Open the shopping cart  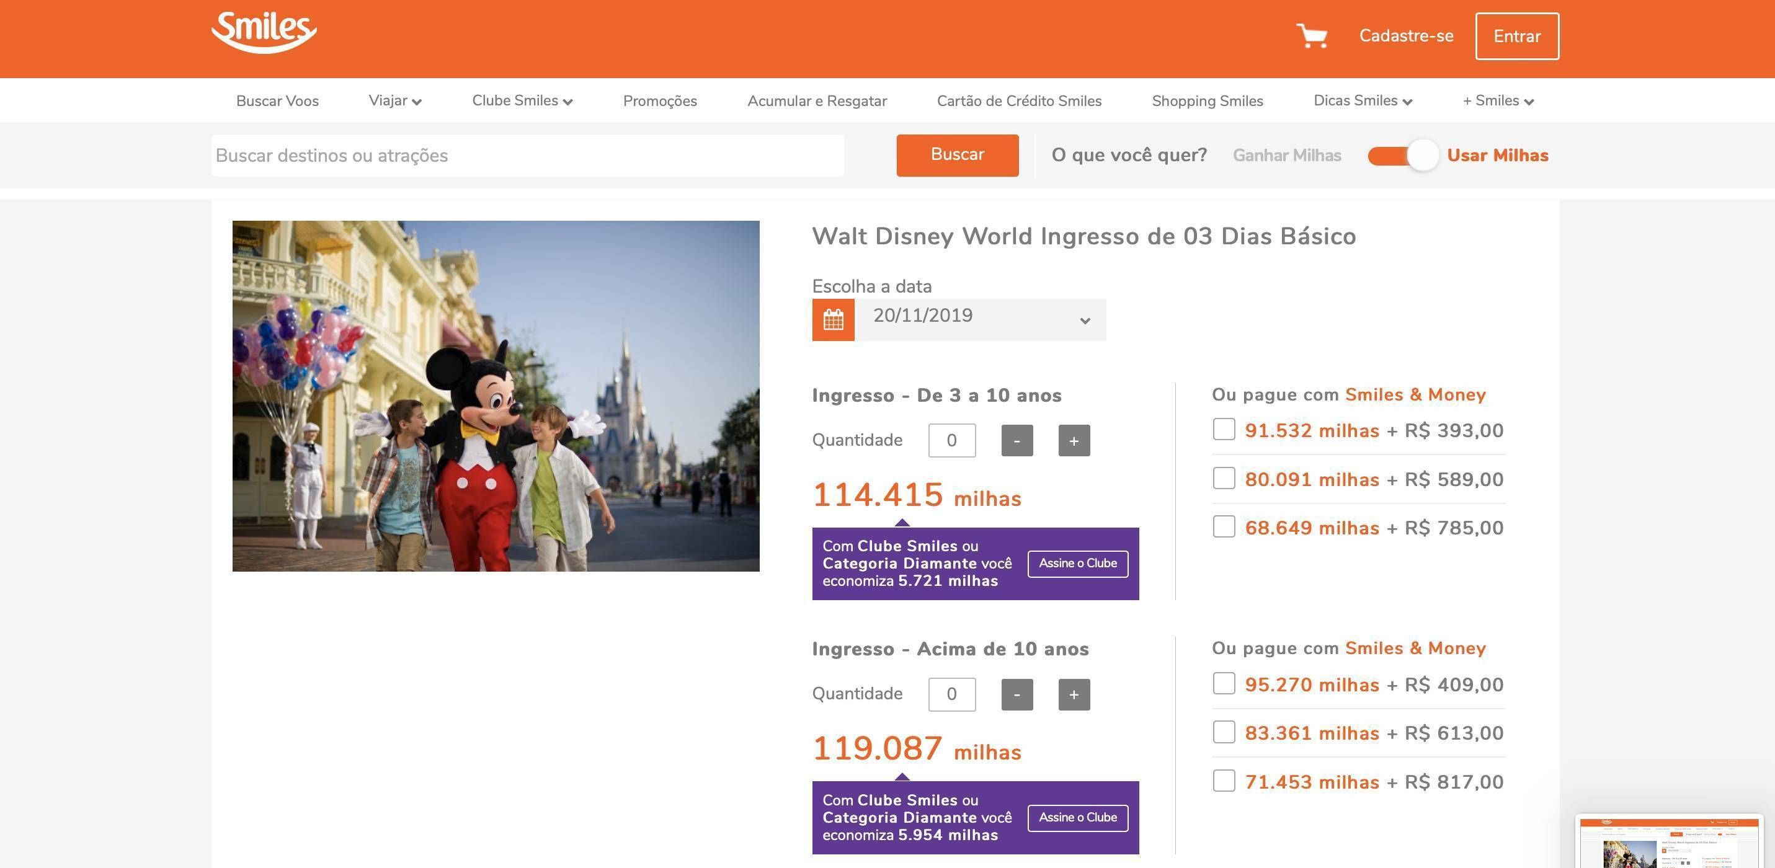(x=1312, y=36)
